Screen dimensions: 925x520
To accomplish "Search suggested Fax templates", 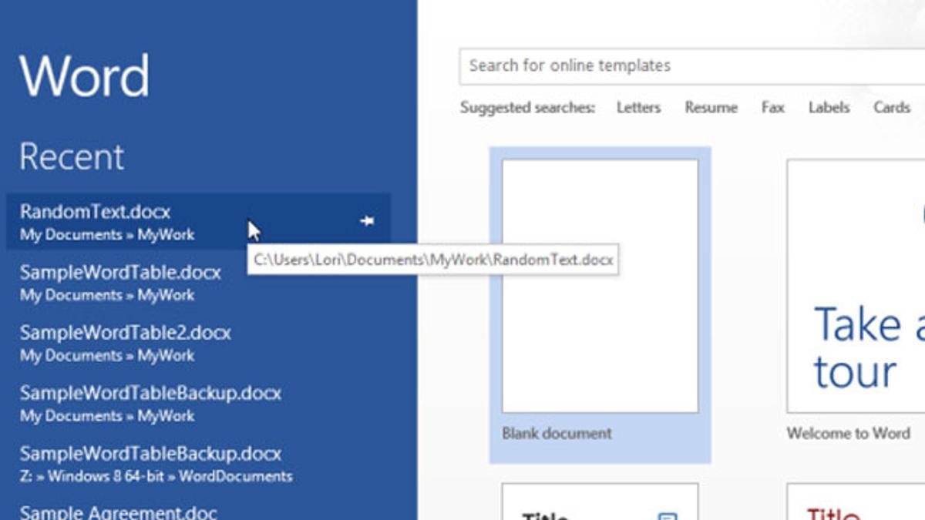I will point(772,108).
